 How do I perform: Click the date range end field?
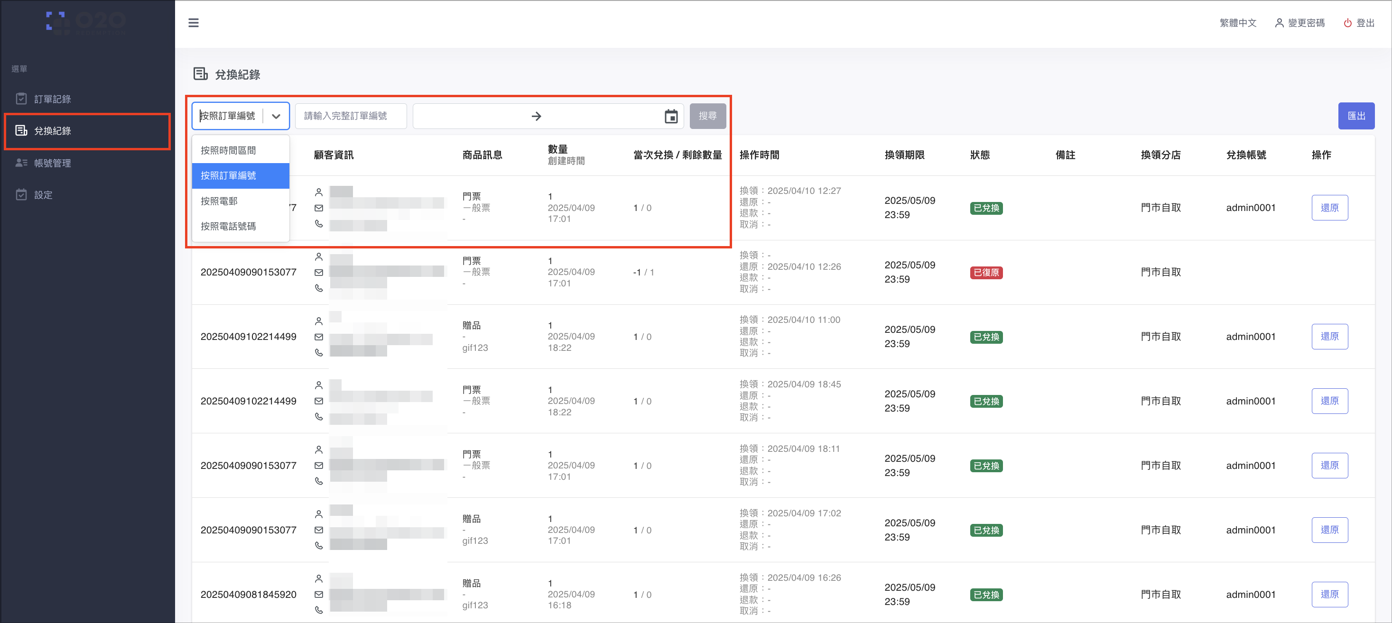[603, 116]
